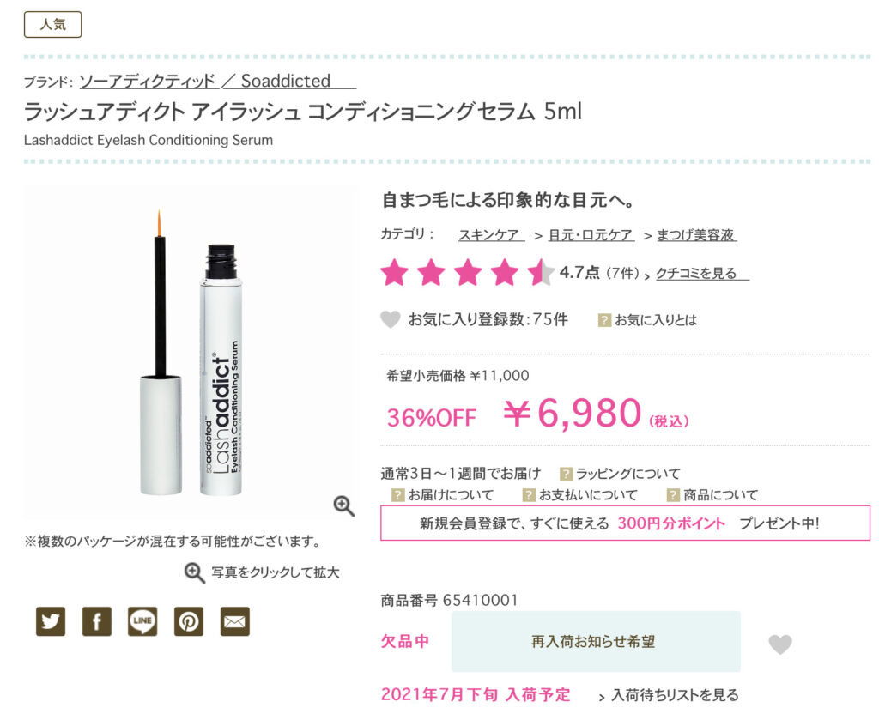
Task: Open まつげ美容液 category link
Action: (696, 235)
